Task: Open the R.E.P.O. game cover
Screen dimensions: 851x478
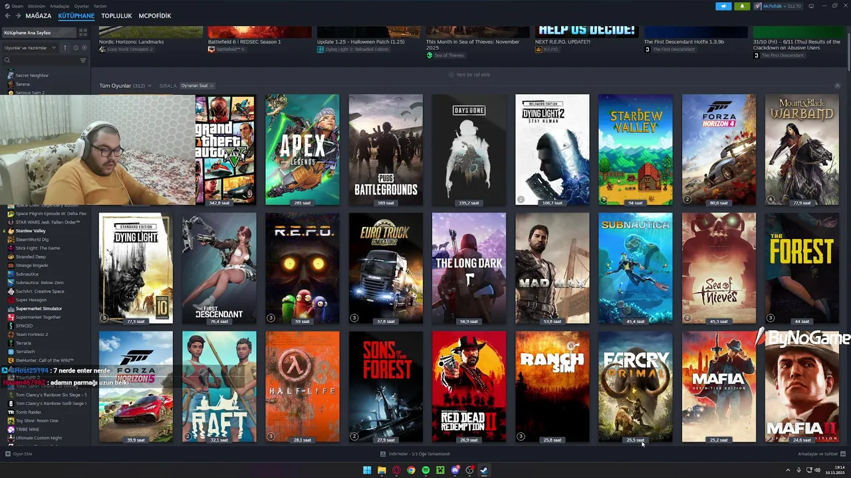Action: point(303,268)
